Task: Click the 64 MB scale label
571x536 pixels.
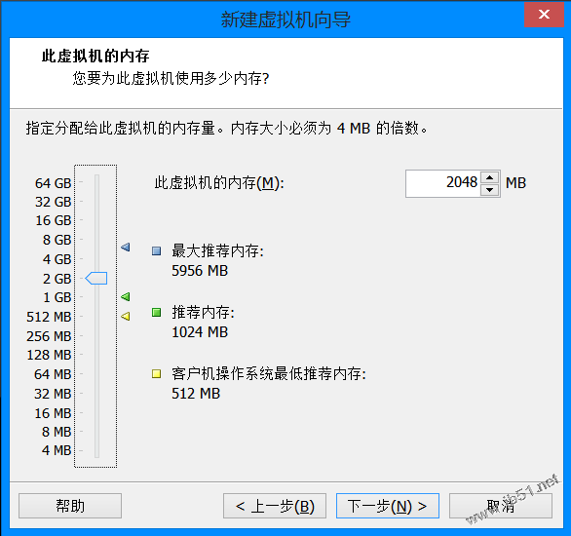Action: coord(53,374)
